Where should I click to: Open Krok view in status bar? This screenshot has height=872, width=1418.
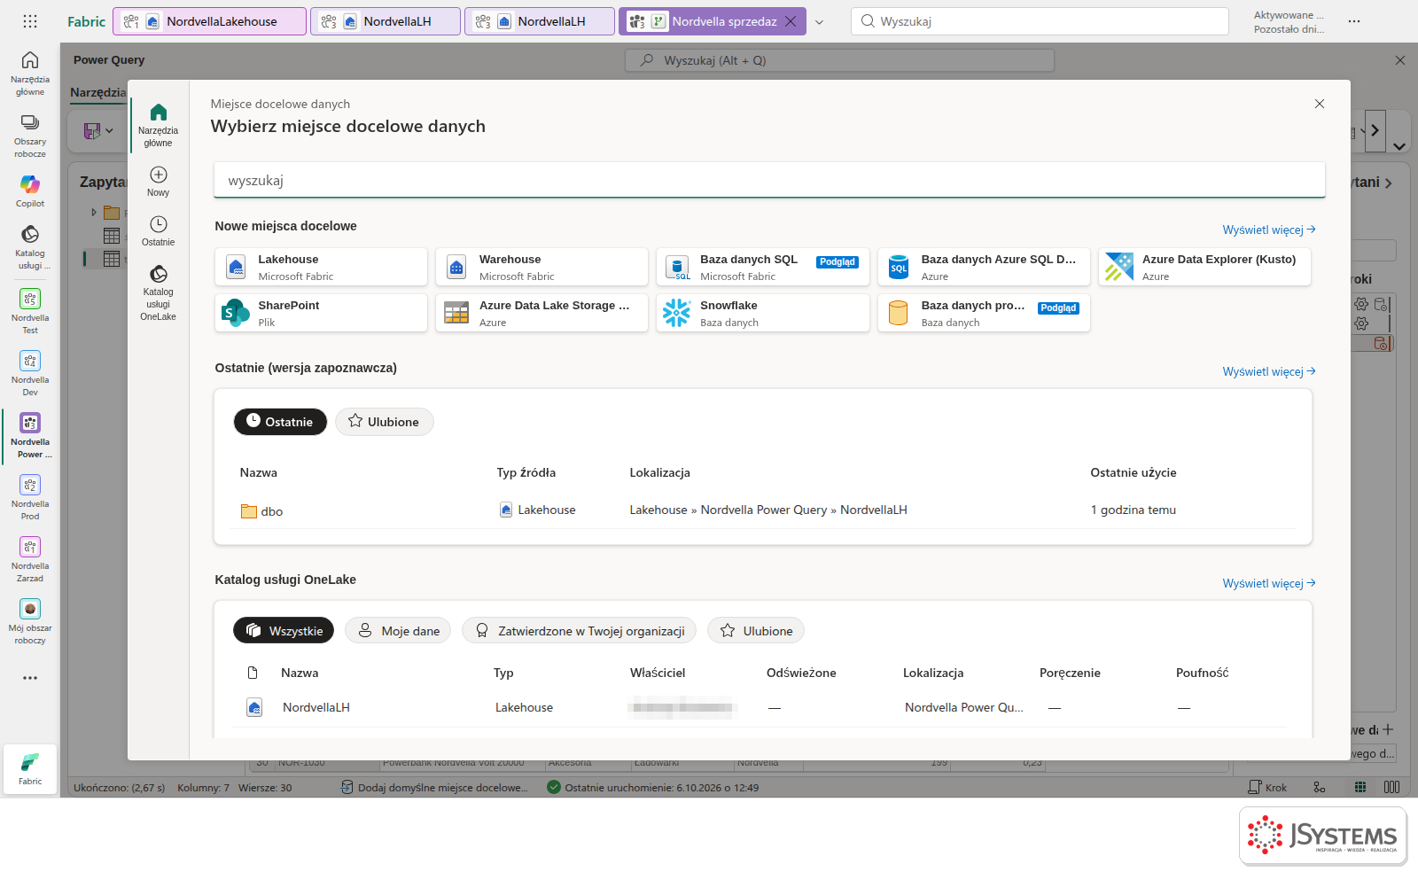(x=1267, y=787)
